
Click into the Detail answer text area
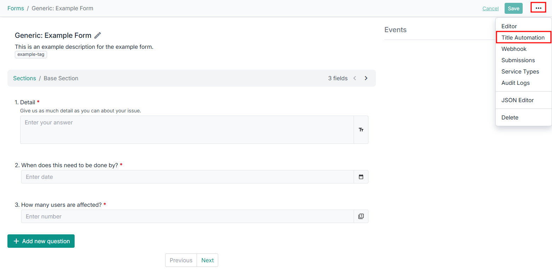coord(187,130)
